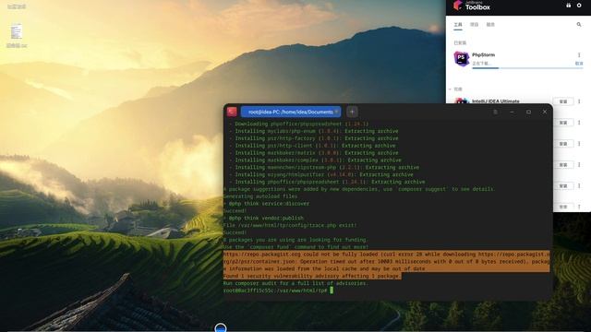The image size is (591, 332).
Task: Click the installed section heading above PhpStorm
Action: click(460, 43)
